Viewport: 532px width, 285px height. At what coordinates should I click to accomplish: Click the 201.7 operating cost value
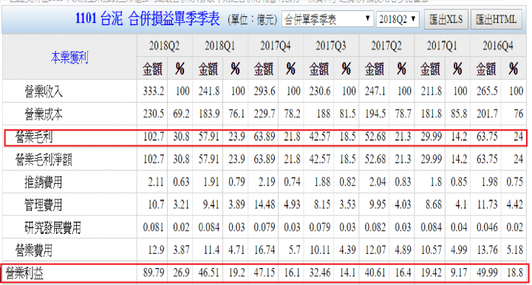click(487, 114)
